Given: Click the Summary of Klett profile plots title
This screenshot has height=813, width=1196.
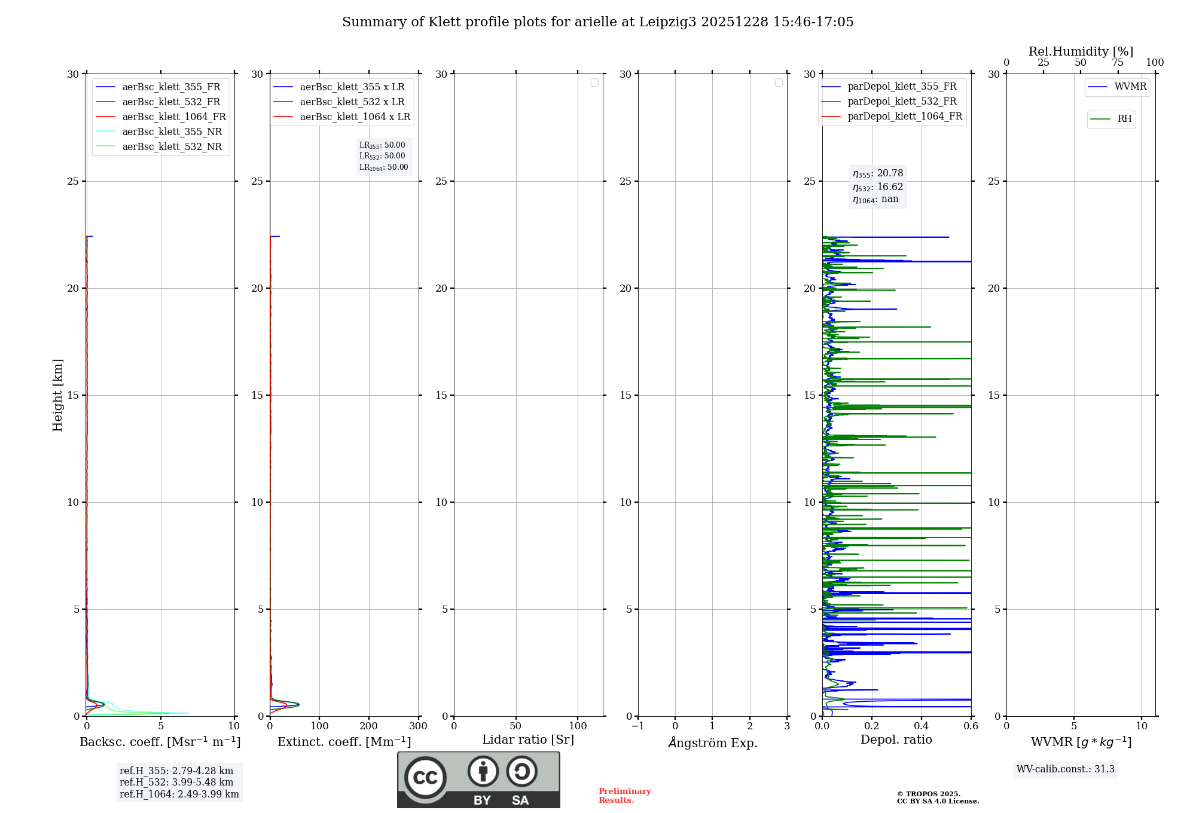Looking at the screenshot, I should click(597, 22).
